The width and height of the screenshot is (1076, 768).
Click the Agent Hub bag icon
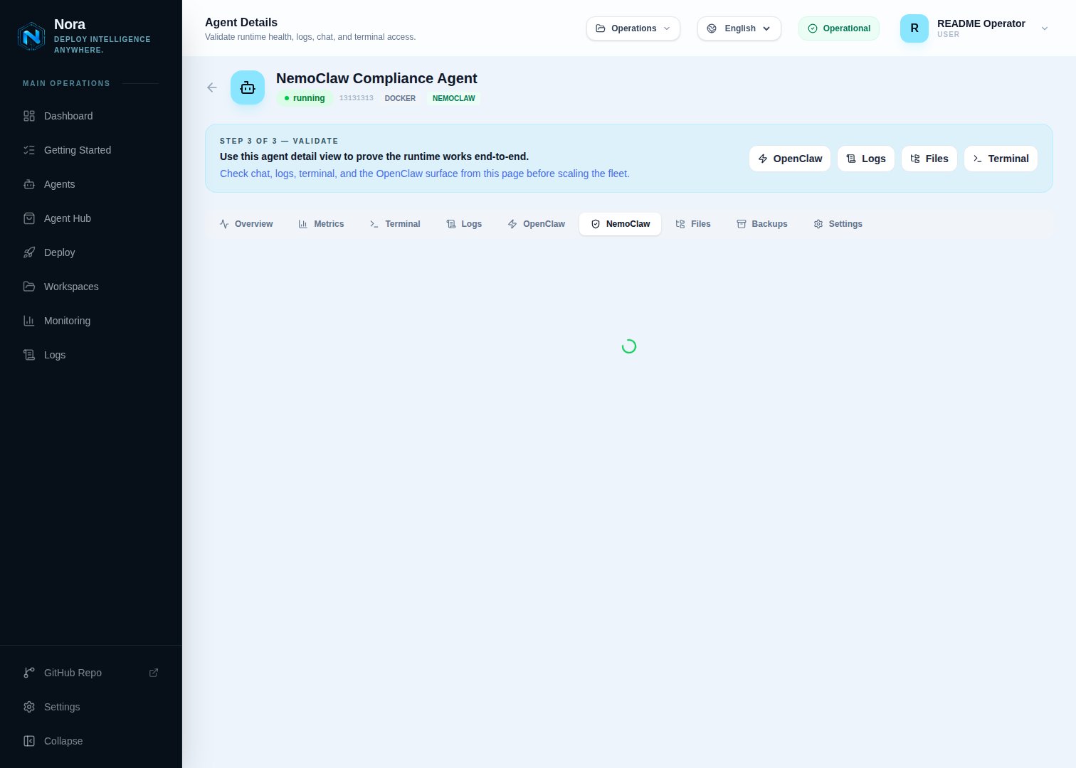(29, 218)
